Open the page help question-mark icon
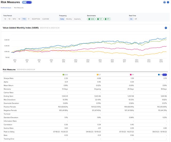171x142 pixels. coord(168,2)
